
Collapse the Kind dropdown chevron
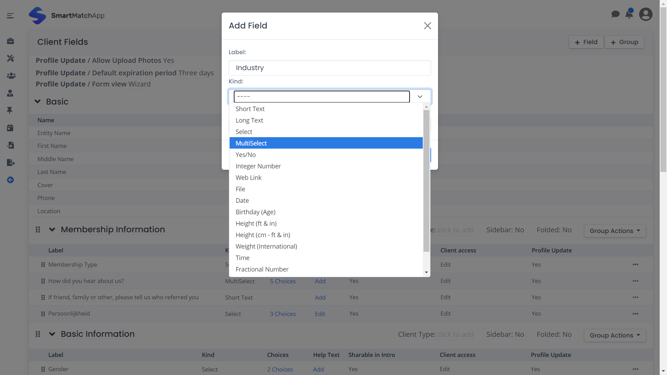420,97
